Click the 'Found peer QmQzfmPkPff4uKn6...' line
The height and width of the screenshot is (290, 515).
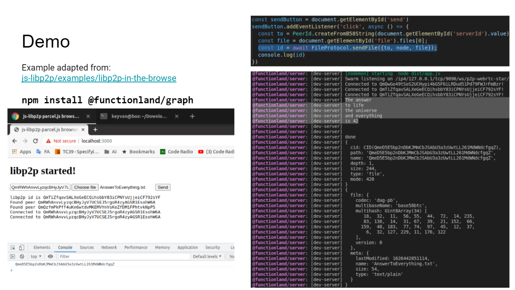coord(82,207)
